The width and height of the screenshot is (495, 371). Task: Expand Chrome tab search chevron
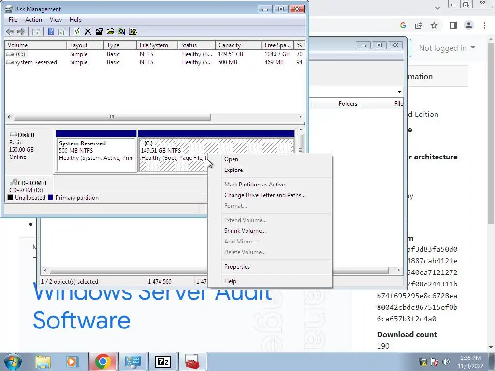[x=437, y=8]
